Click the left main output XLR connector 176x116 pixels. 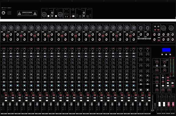click(164, 28)
